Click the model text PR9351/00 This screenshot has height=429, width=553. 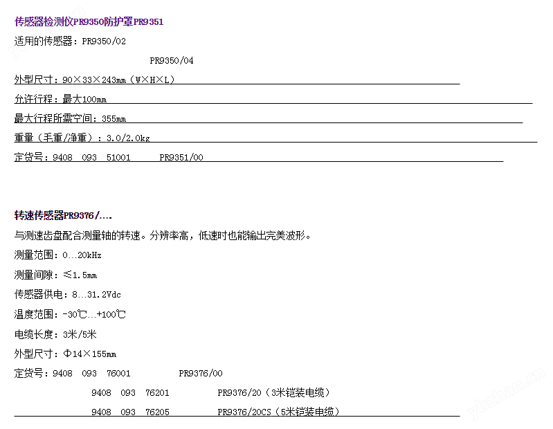coord(181,157)
